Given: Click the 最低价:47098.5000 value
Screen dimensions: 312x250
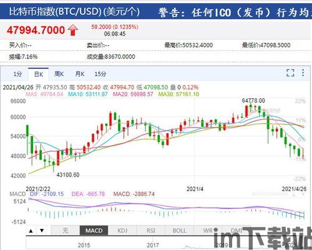Looking at the screenshot, I should click(x=266, y=45).
